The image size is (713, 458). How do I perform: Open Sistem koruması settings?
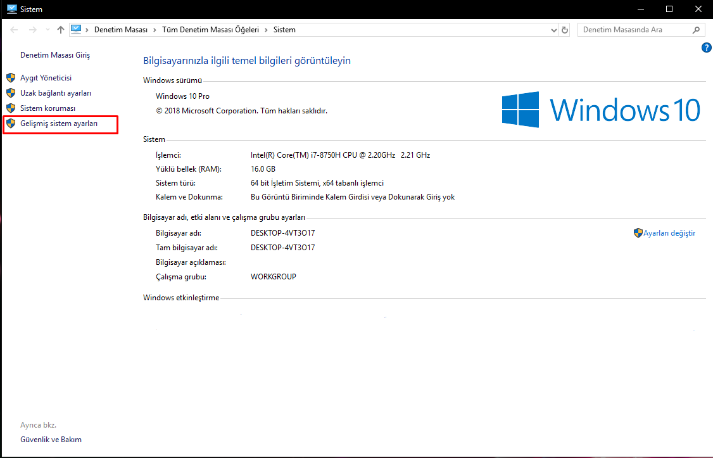[x=47, y=108]
